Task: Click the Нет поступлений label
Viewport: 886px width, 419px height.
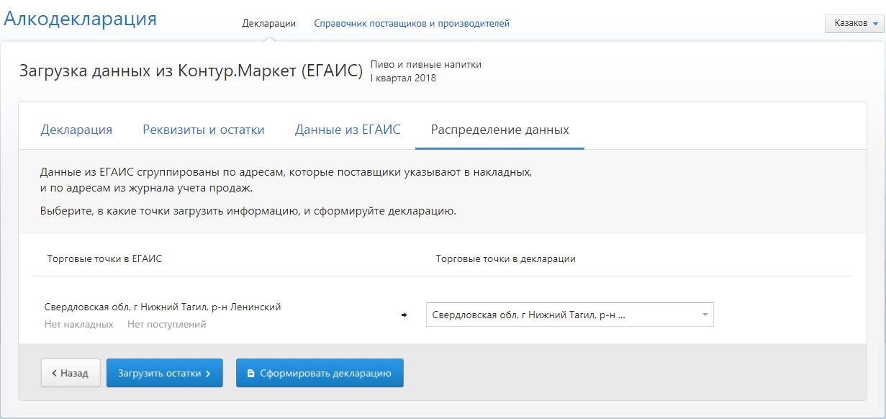Action: tap(166, 324)
